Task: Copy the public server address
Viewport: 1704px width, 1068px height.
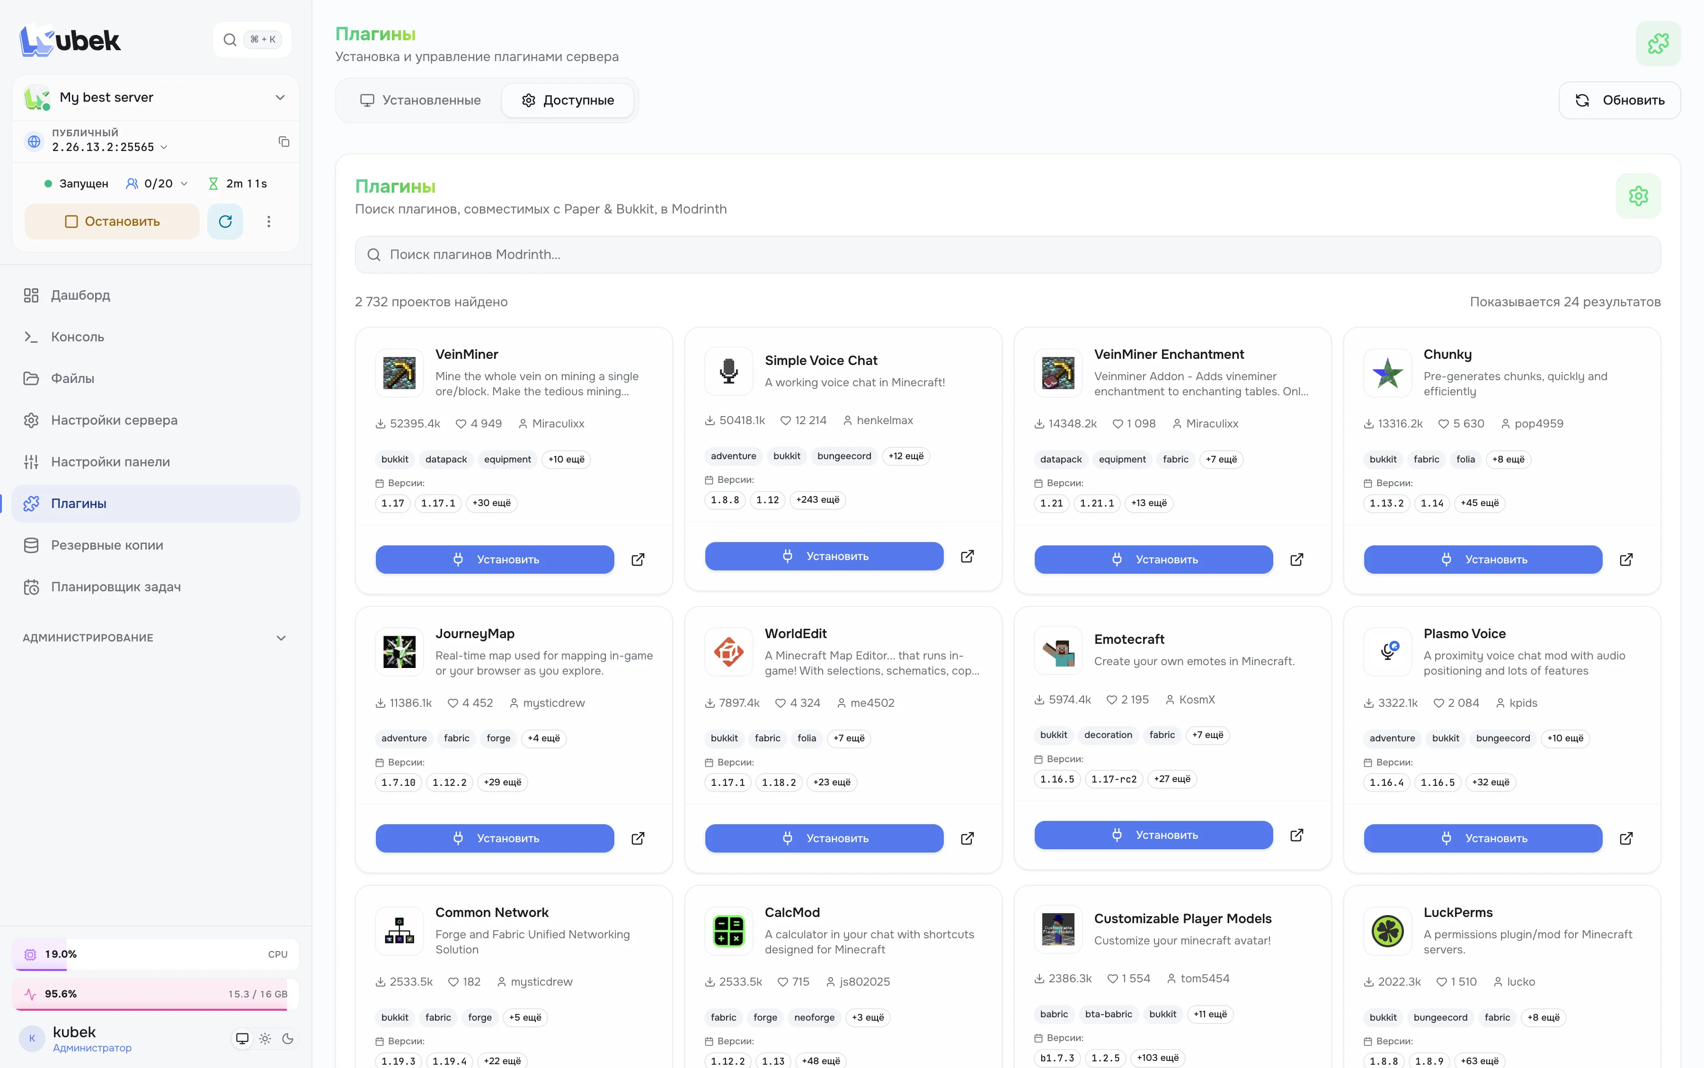Action: pyautogui.click(x=284, y=142)
